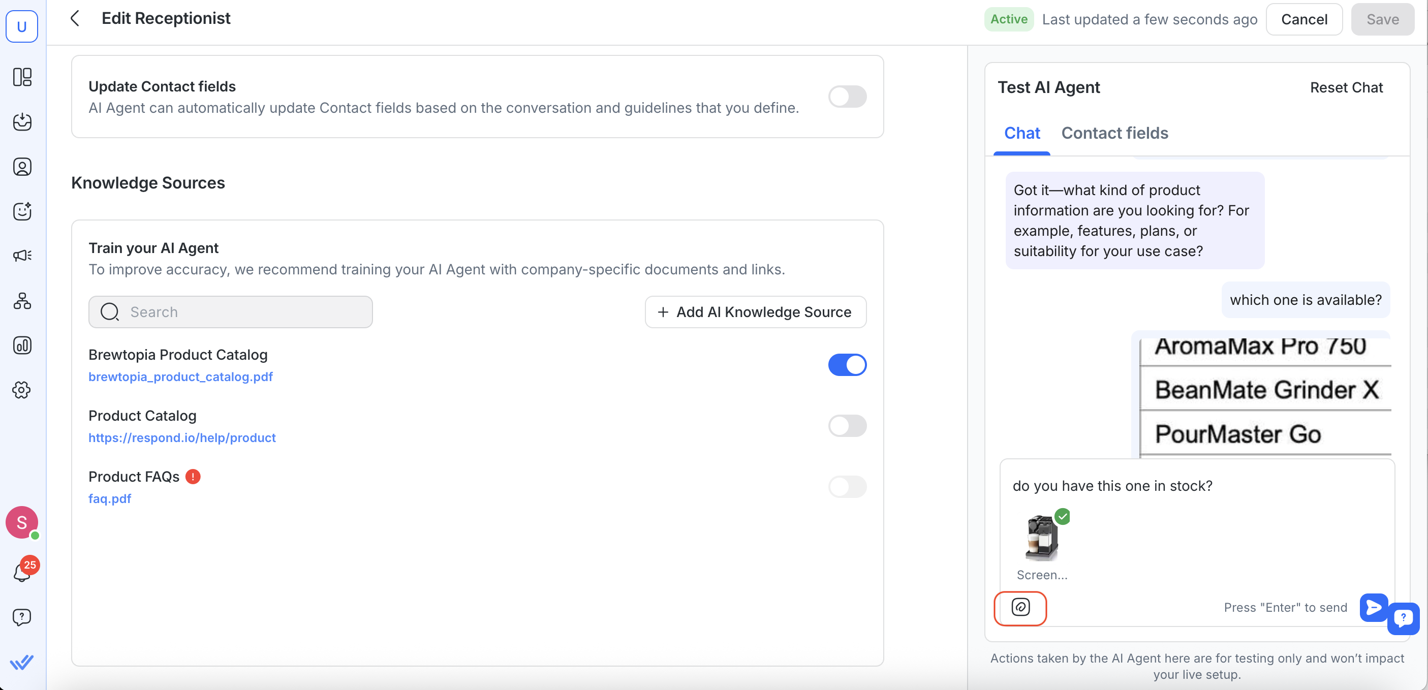Switch to the Contact fields tab
Image resolution: width=1428 pixels, height=690 pixels.
[x=1114, y=133]
